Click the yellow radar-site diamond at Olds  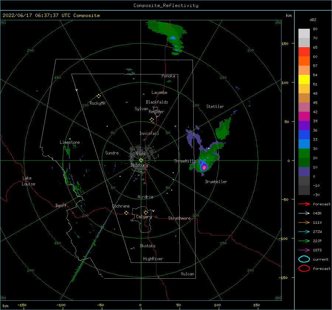coord(141,160)
